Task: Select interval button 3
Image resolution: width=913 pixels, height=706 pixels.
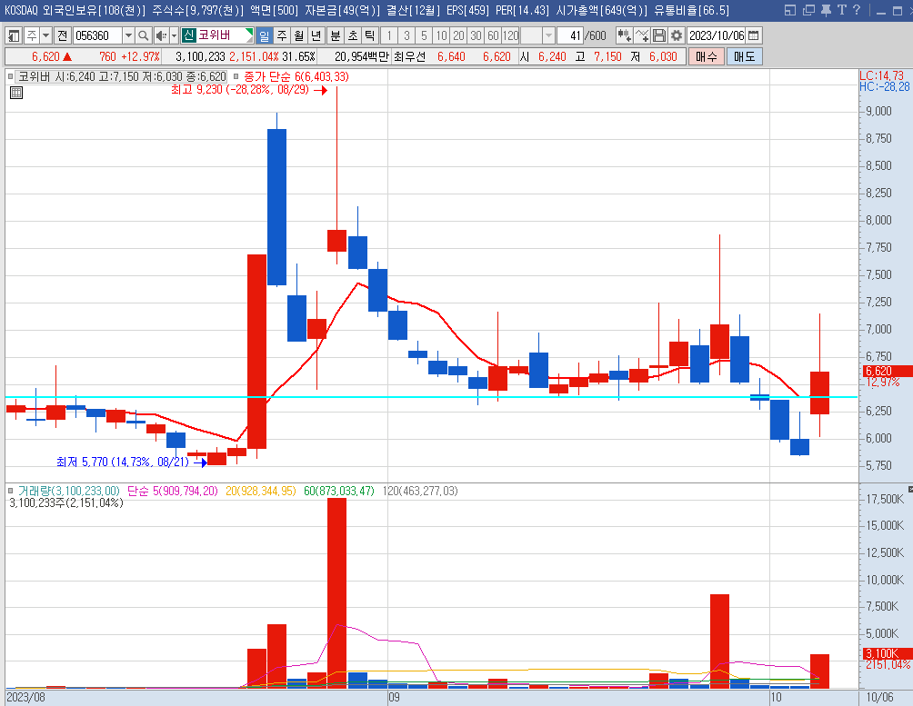Action: point(406,35)
